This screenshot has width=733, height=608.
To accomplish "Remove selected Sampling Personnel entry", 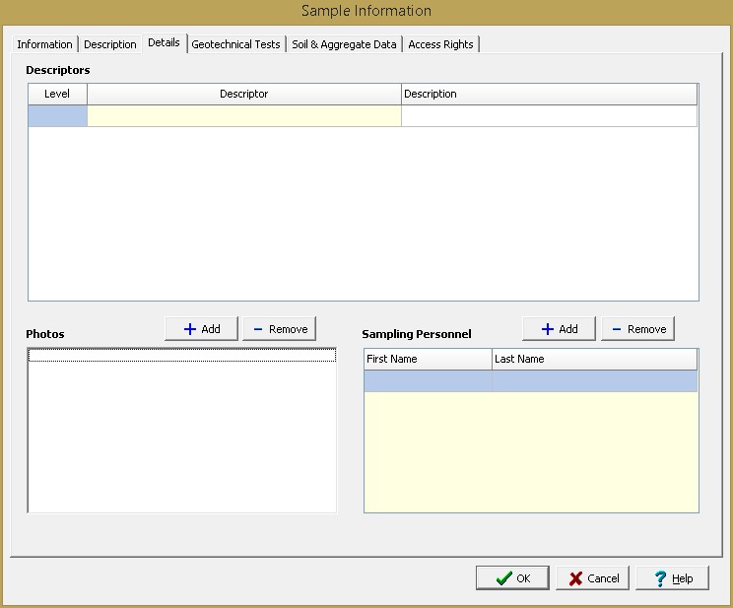I will pos(637,329).
